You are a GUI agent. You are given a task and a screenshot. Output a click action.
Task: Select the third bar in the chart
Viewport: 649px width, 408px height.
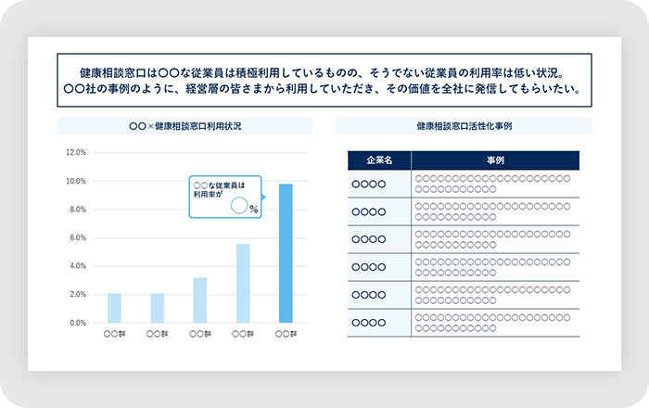click(199, 300)
